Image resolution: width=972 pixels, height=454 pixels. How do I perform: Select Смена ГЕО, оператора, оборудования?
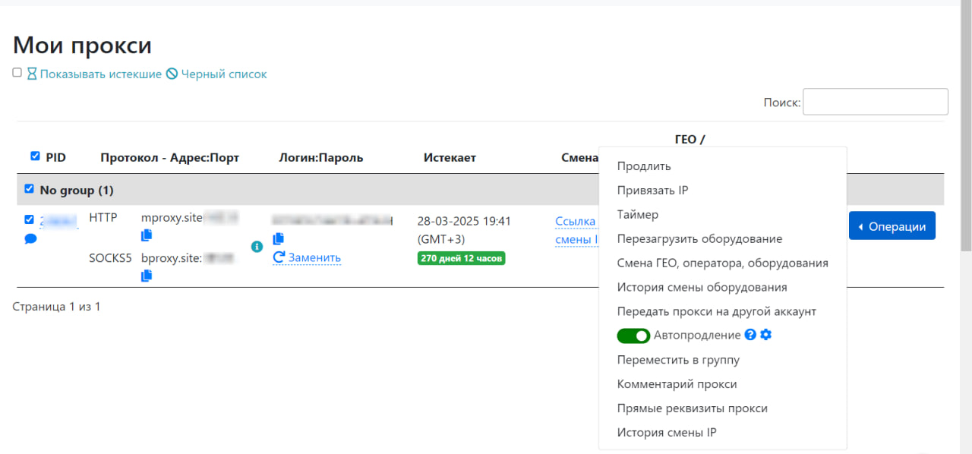(x=722, y=263)
